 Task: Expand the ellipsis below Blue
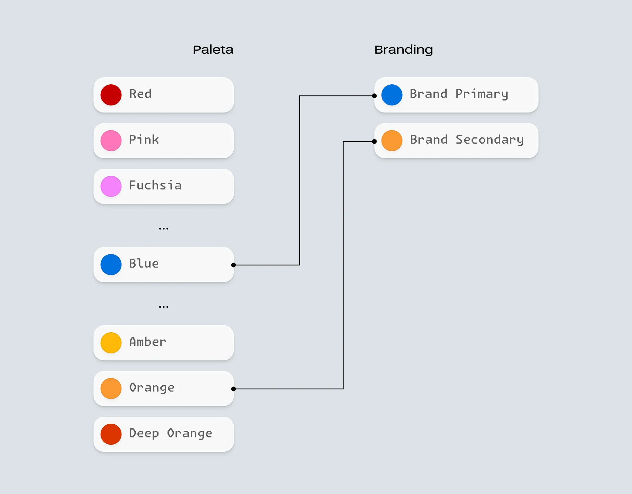point(164,307)
